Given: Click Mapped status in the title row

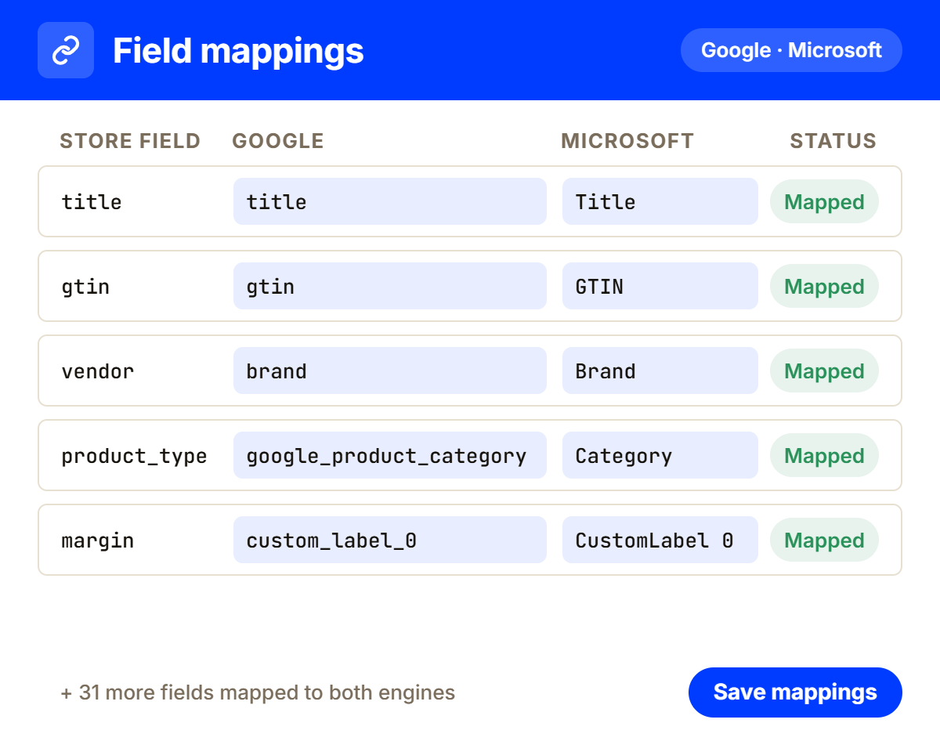Looking at the screenshot, I should tap(824, 201).
